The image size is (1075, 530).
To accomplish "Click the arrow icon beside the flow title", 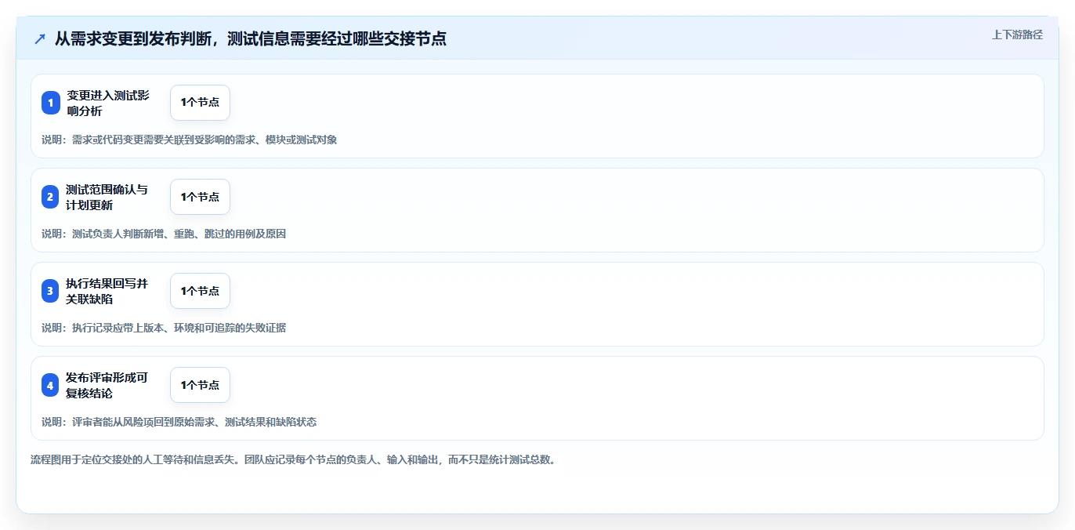I will 39,38.
